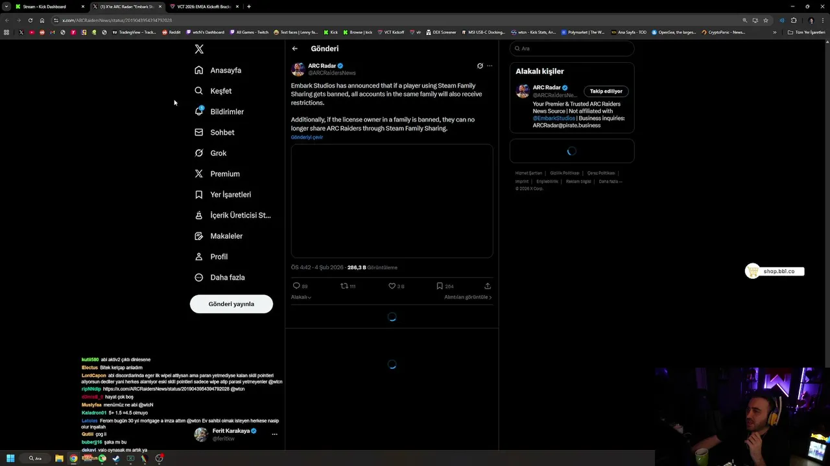Click the taskbar Ara search box
This screenshot has width=830, height=466.
[x=35, y=458]
